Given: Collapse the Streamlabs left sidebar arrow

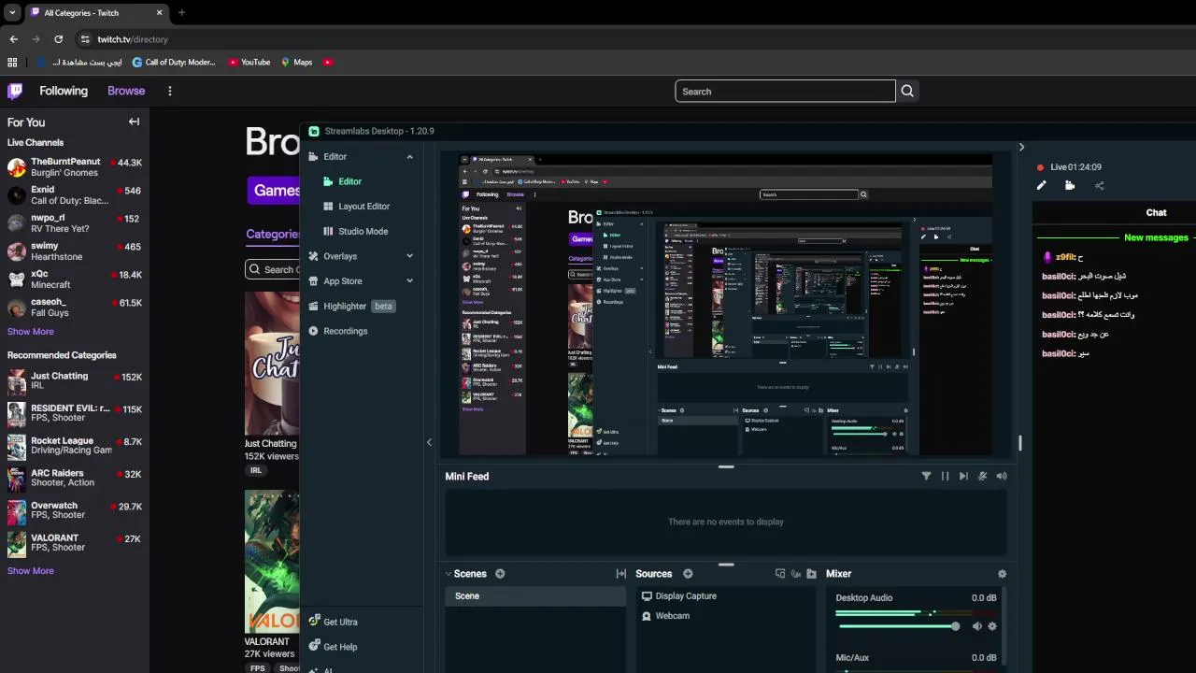Looking at the screenshot, I should (429, 442).
